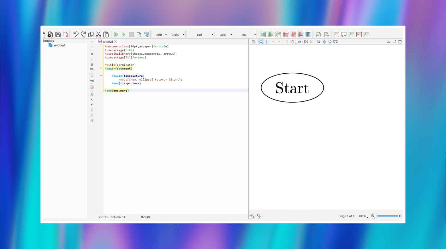Zoom out the PDF with the minus button
Screen dimensions: 446x249
coord(373,216)
